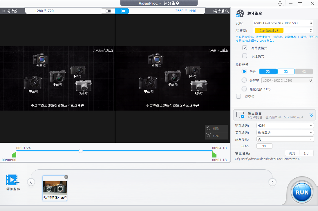Image resolution: width=318 pixels, height=211 pixels.
Task: Remove the video clip via its X button
Action: 66,177
